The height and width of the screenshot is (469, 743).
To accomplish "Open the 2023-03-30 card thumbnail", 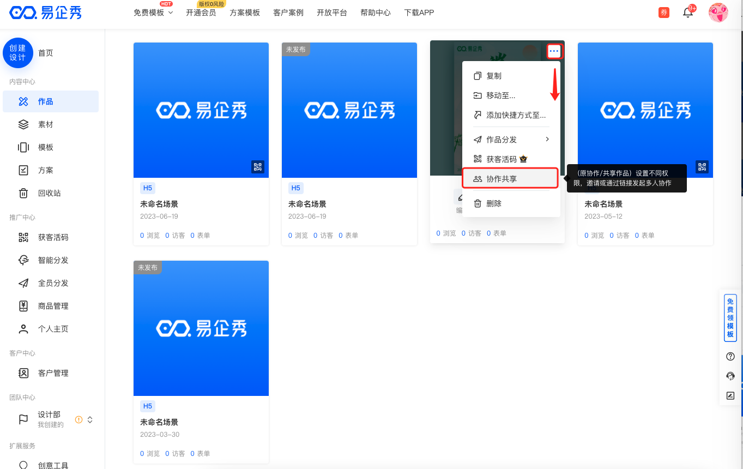I will click(x=201, y=328).
